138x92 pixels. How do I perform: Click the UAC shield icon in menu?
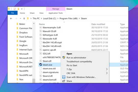(x=64, y=57)
